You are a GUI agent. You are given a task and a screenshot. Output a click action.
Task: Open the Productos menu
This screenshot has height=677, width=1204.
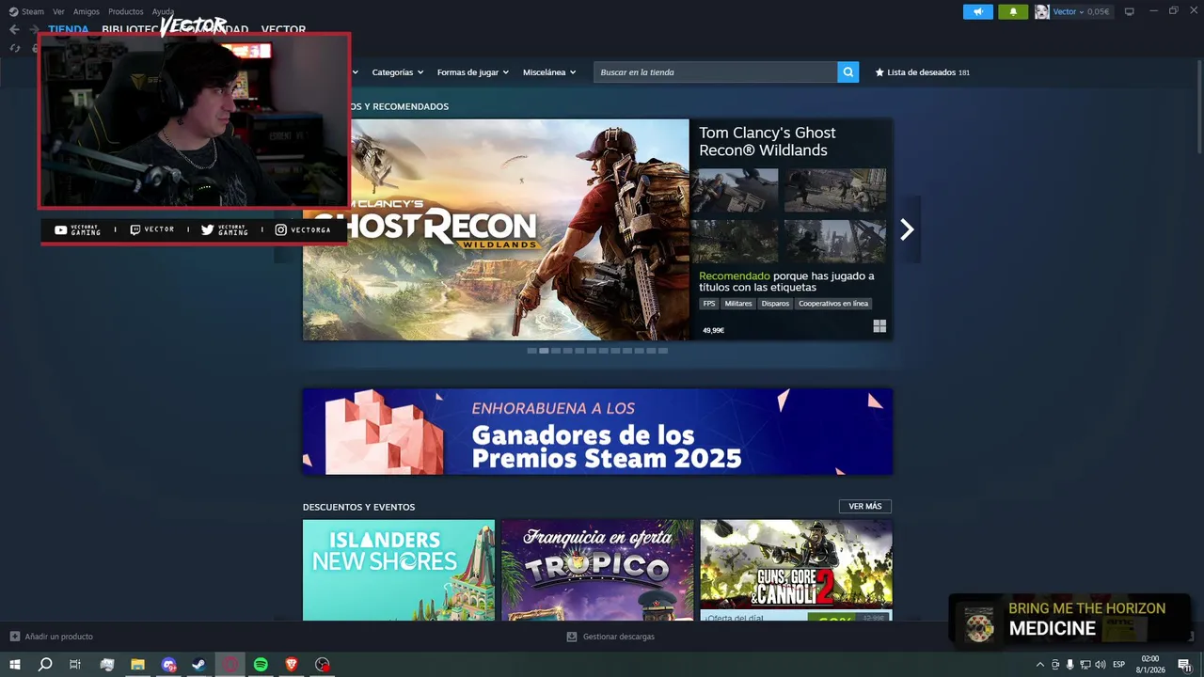pyautogui.click(x=126, y=11)
